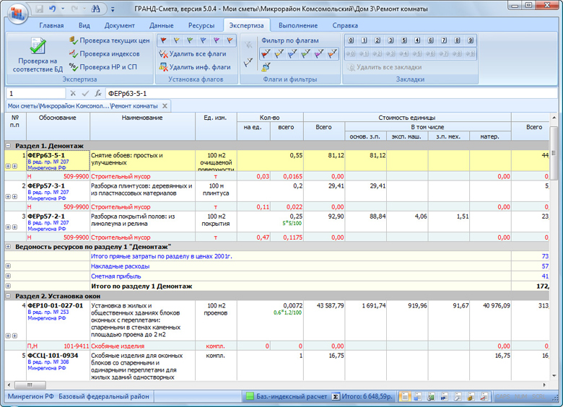Switch to Выполнение tab
This screenshot has height=407, width=563.
pos(298,25)
